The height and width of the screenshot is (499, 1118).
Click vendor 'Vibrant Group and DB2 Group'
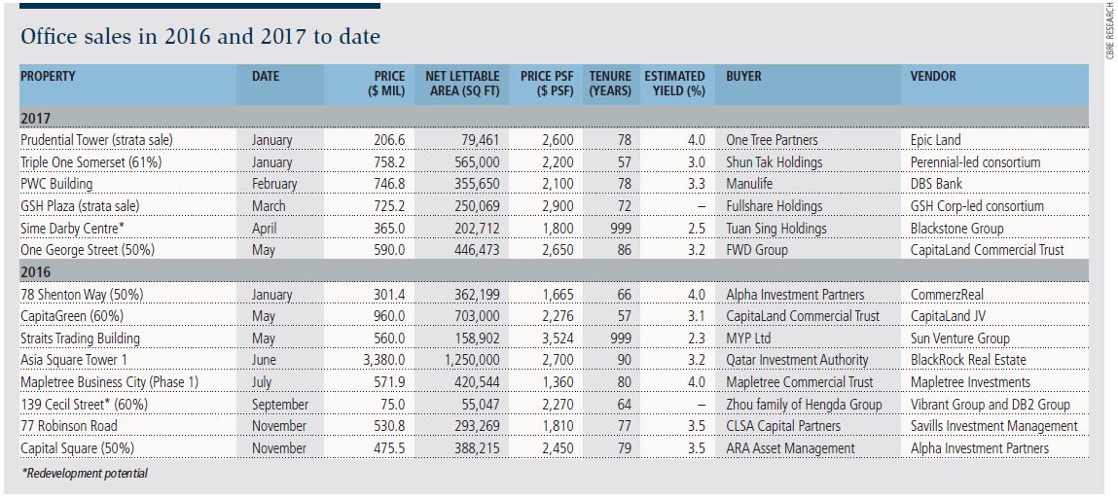tap(991, 405)
